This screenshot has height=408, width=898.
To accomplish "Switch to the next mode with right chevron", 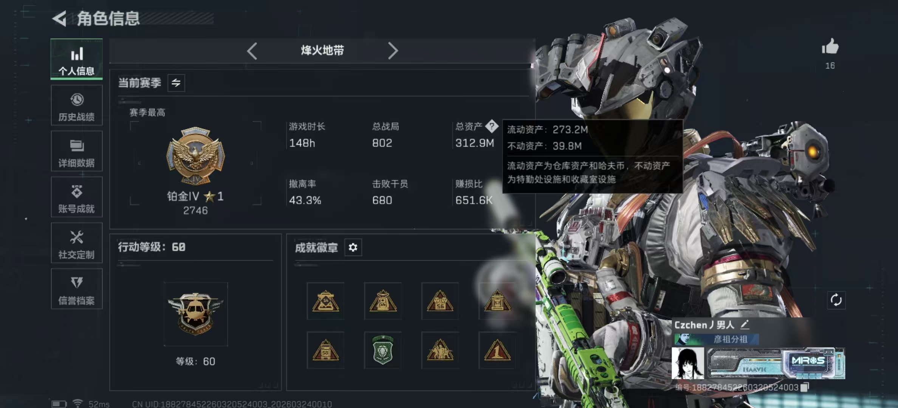I will pos(393,51).
